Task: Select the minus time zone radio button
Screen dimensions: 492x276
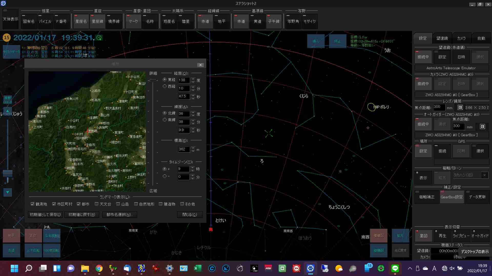Action: tap(165, 176)
